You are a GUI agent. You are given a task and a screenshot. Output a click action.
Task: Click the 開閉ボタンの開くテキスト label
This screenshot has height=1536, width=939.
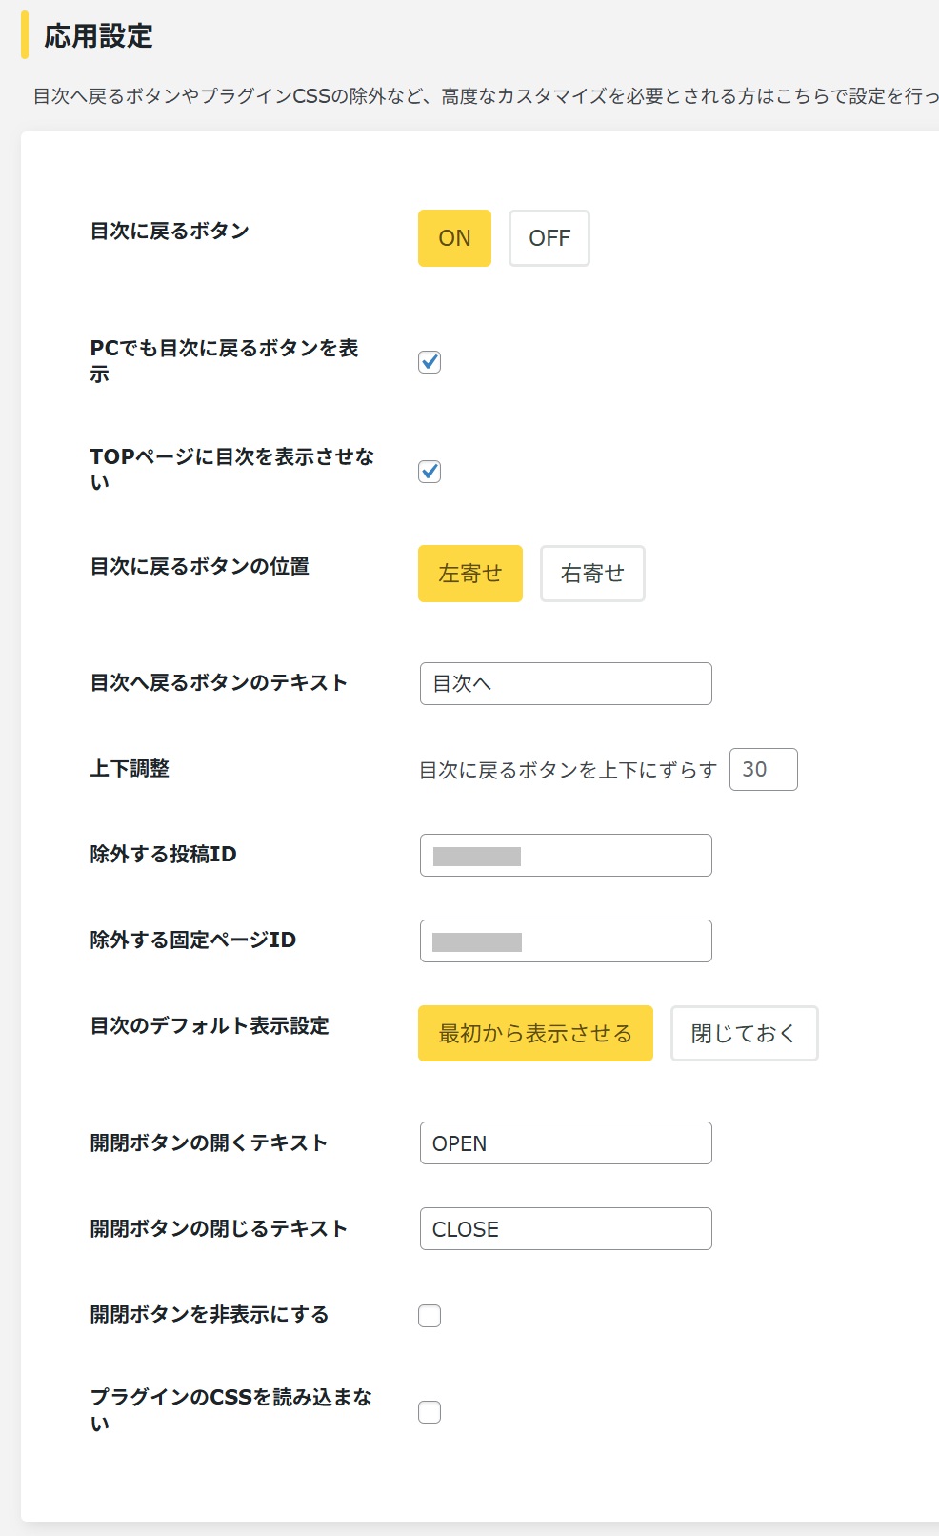click(x=209, y=1142)
